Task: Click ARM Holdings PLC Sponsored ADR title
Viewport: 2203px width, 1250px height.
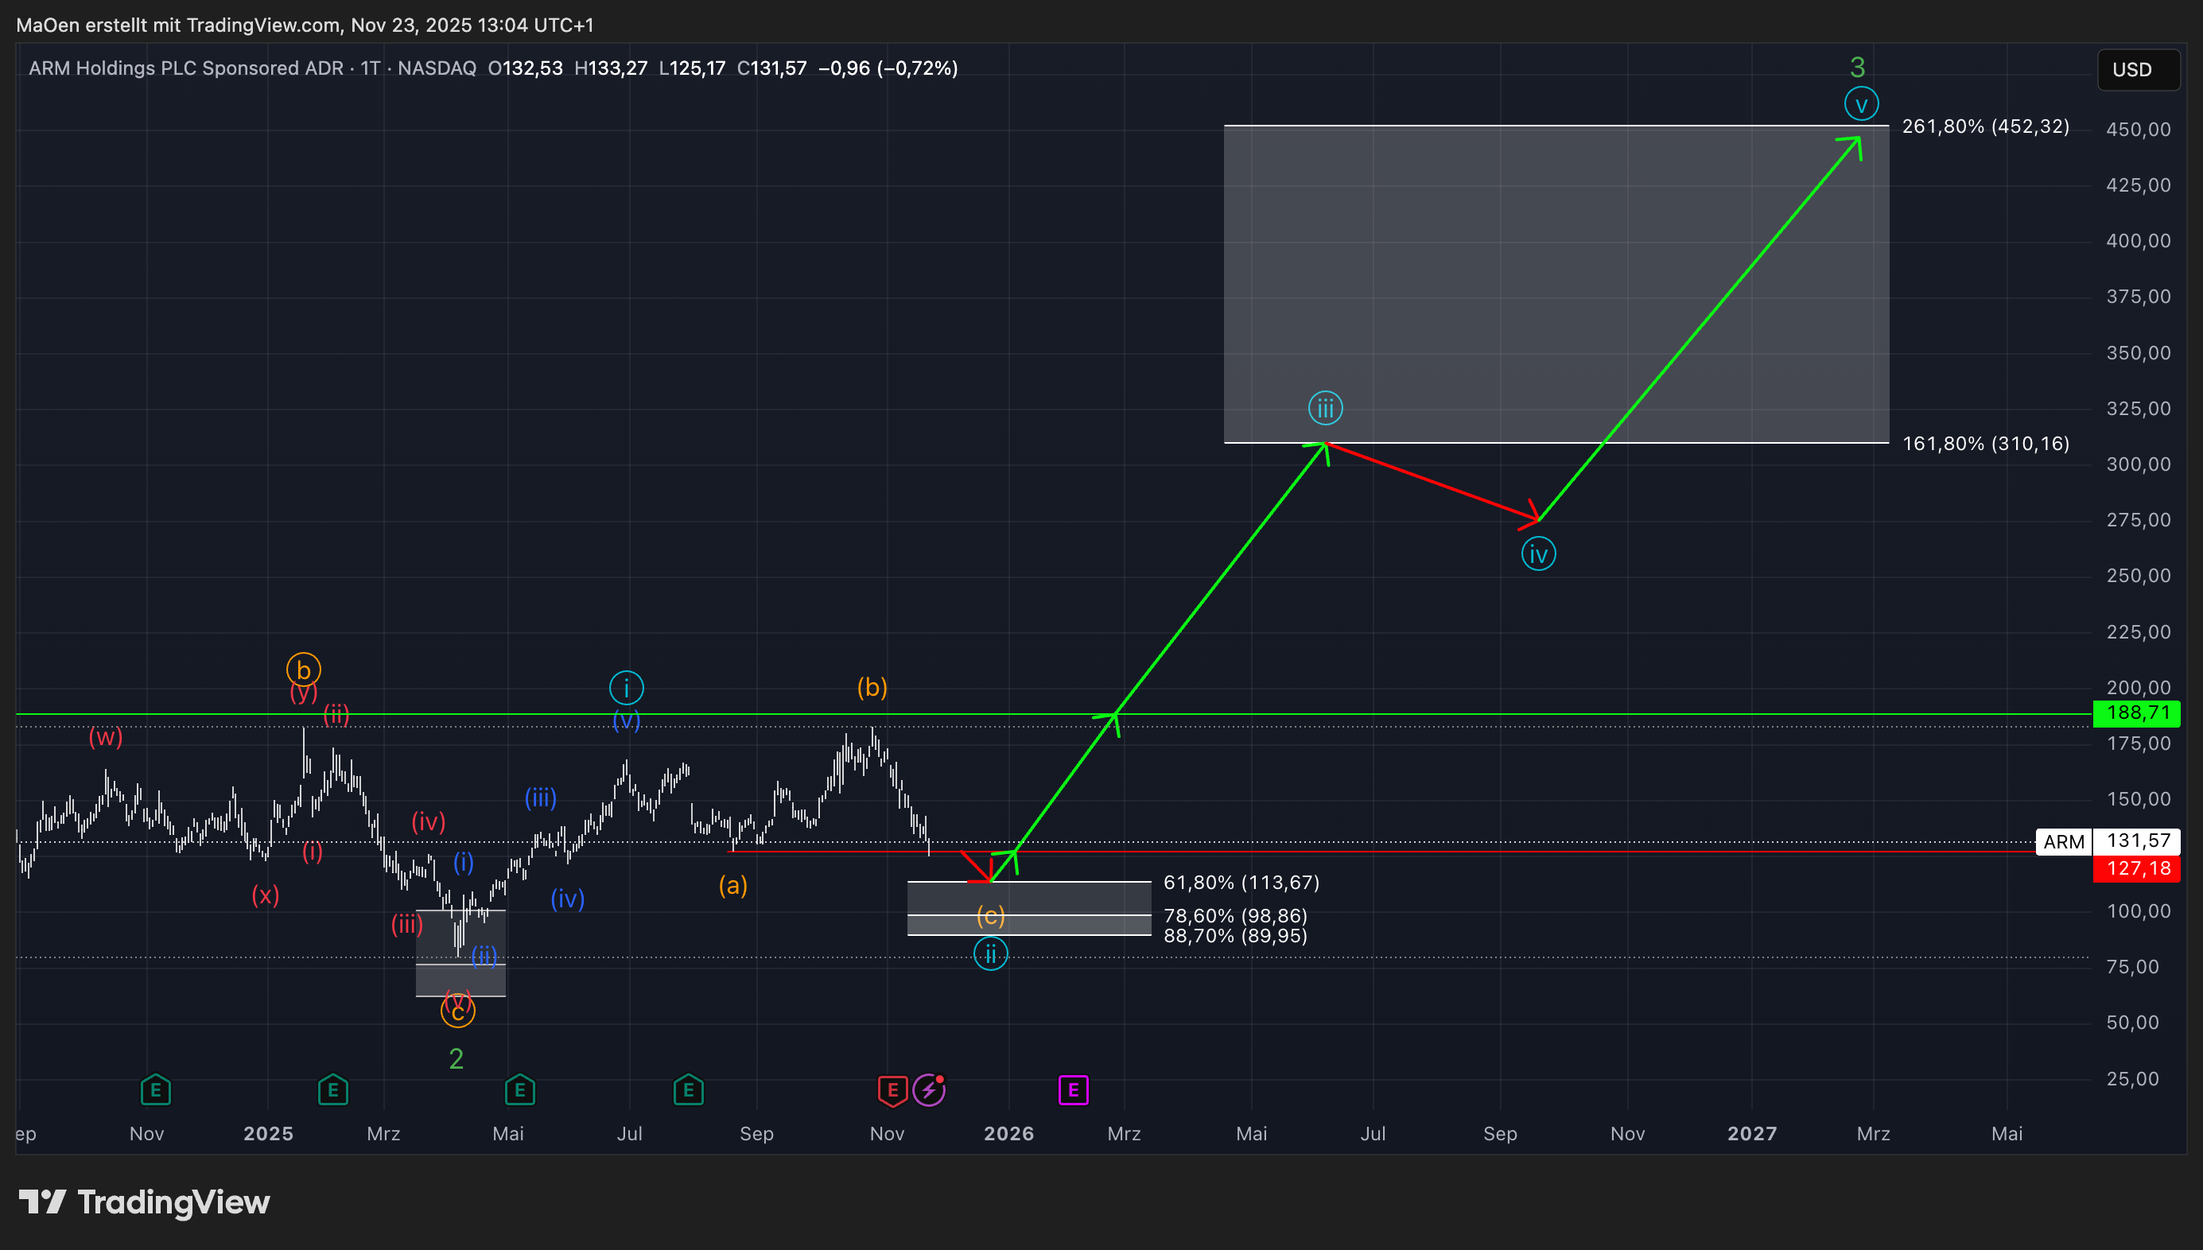Action: coord(185,68)
